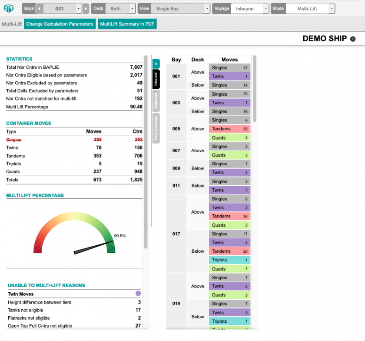365x341 pixels.
Task: Expand the View dropdown set to Single Bay
Action: (x=207, y=8)
